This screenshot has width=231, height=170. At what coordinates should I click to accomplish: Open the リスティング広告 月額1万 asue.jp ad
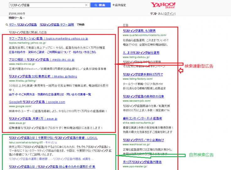tap(33, 119)
